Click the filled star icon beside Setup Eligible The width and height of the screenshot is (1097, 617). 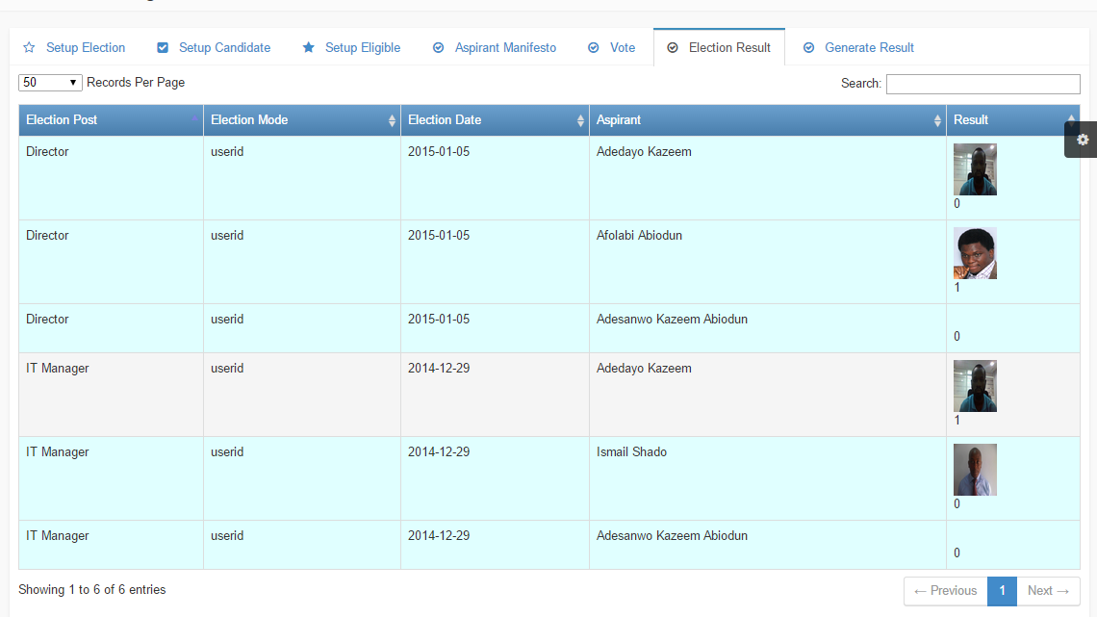(x=309, y=48)
